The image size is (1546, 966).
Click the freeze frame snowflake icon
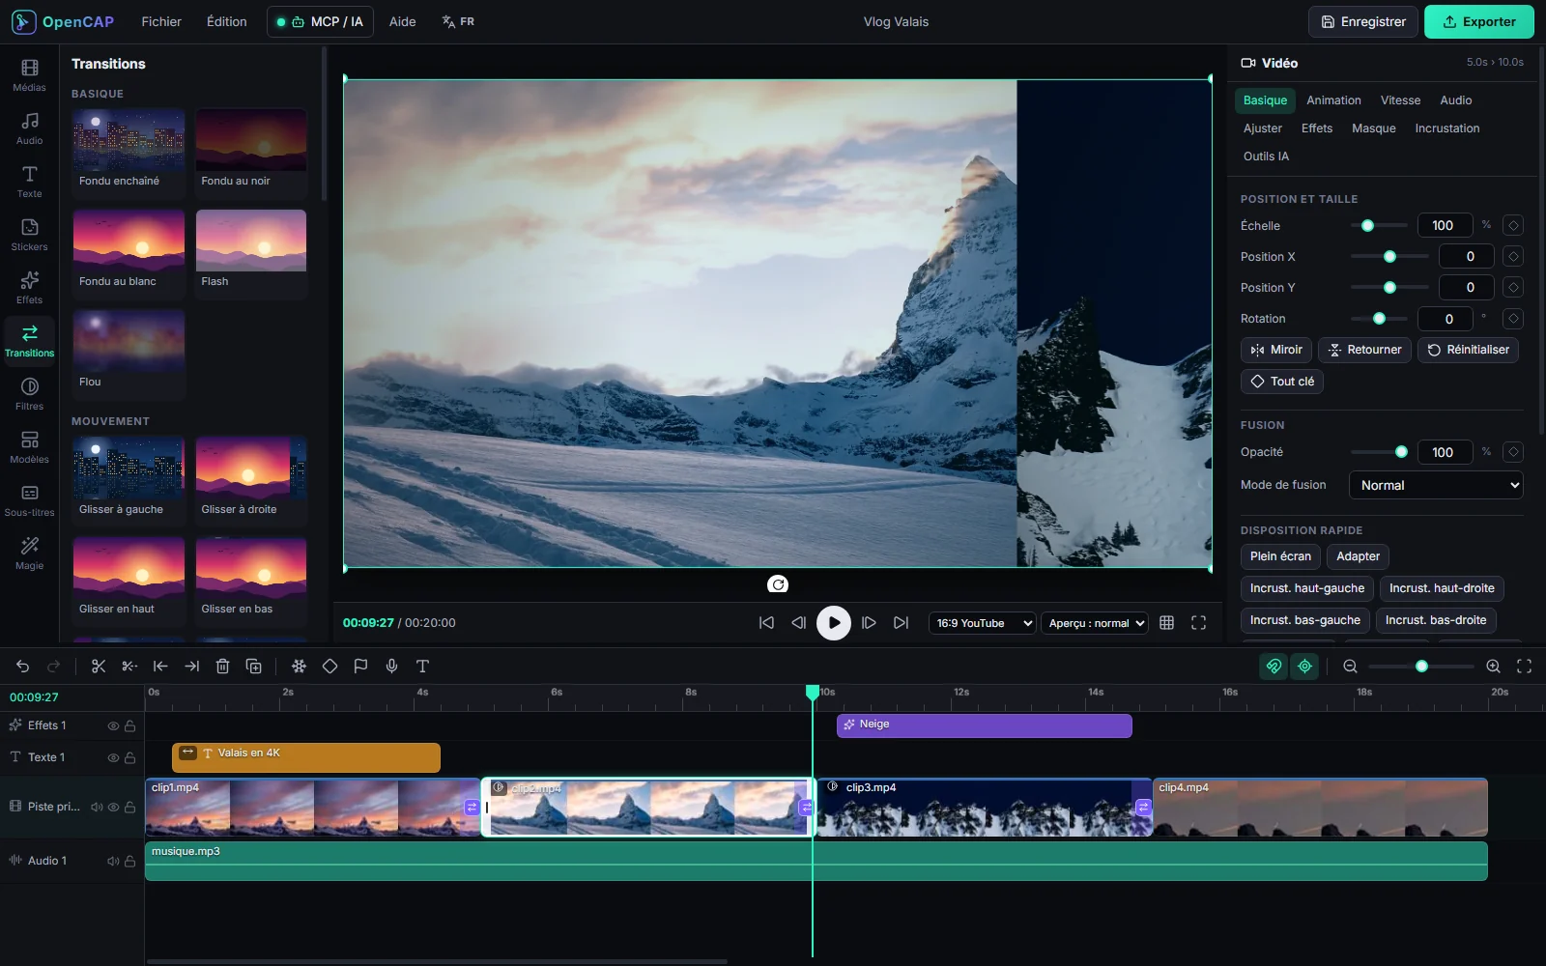(x=299, y=667)
